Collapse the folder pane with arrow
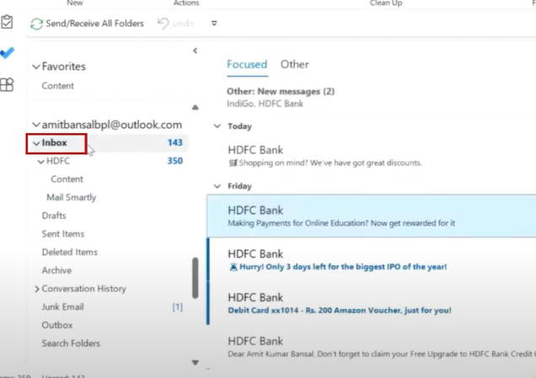536x378 pixels. [x=196, y=51]
